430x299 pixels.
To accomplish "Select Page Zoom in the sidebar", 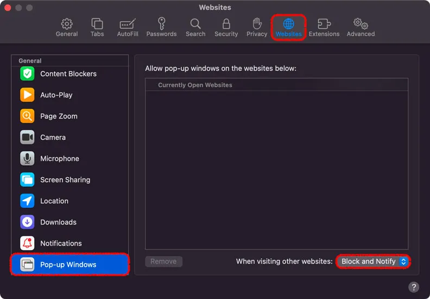I will pos(70,116).
